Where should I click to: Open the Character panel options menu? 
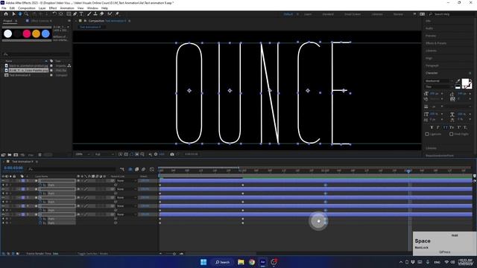(470, 73)
